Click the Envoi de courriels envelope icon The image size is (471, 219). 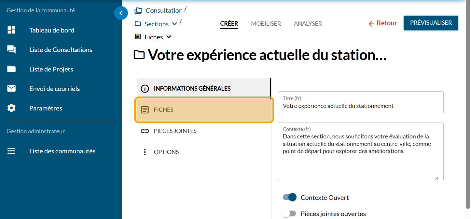click(x=11, y=89)
